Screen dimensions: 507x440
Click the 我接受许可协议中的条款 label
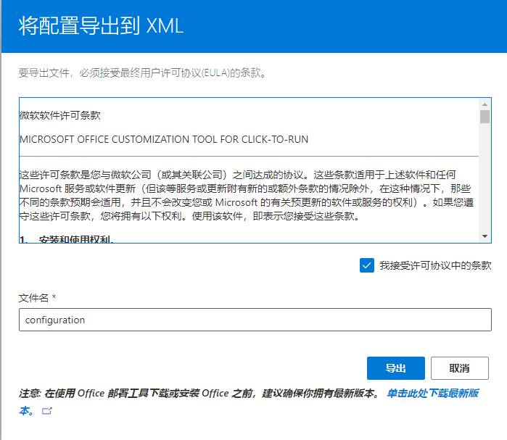435,265
